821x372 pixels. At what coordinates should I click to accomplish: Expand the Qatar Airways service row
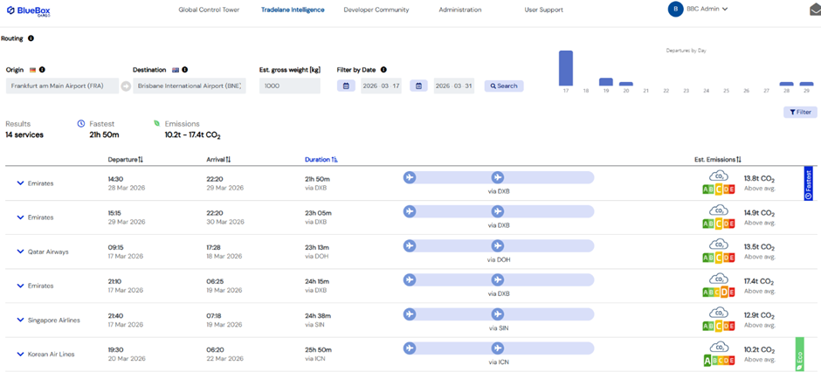(20, 251)
